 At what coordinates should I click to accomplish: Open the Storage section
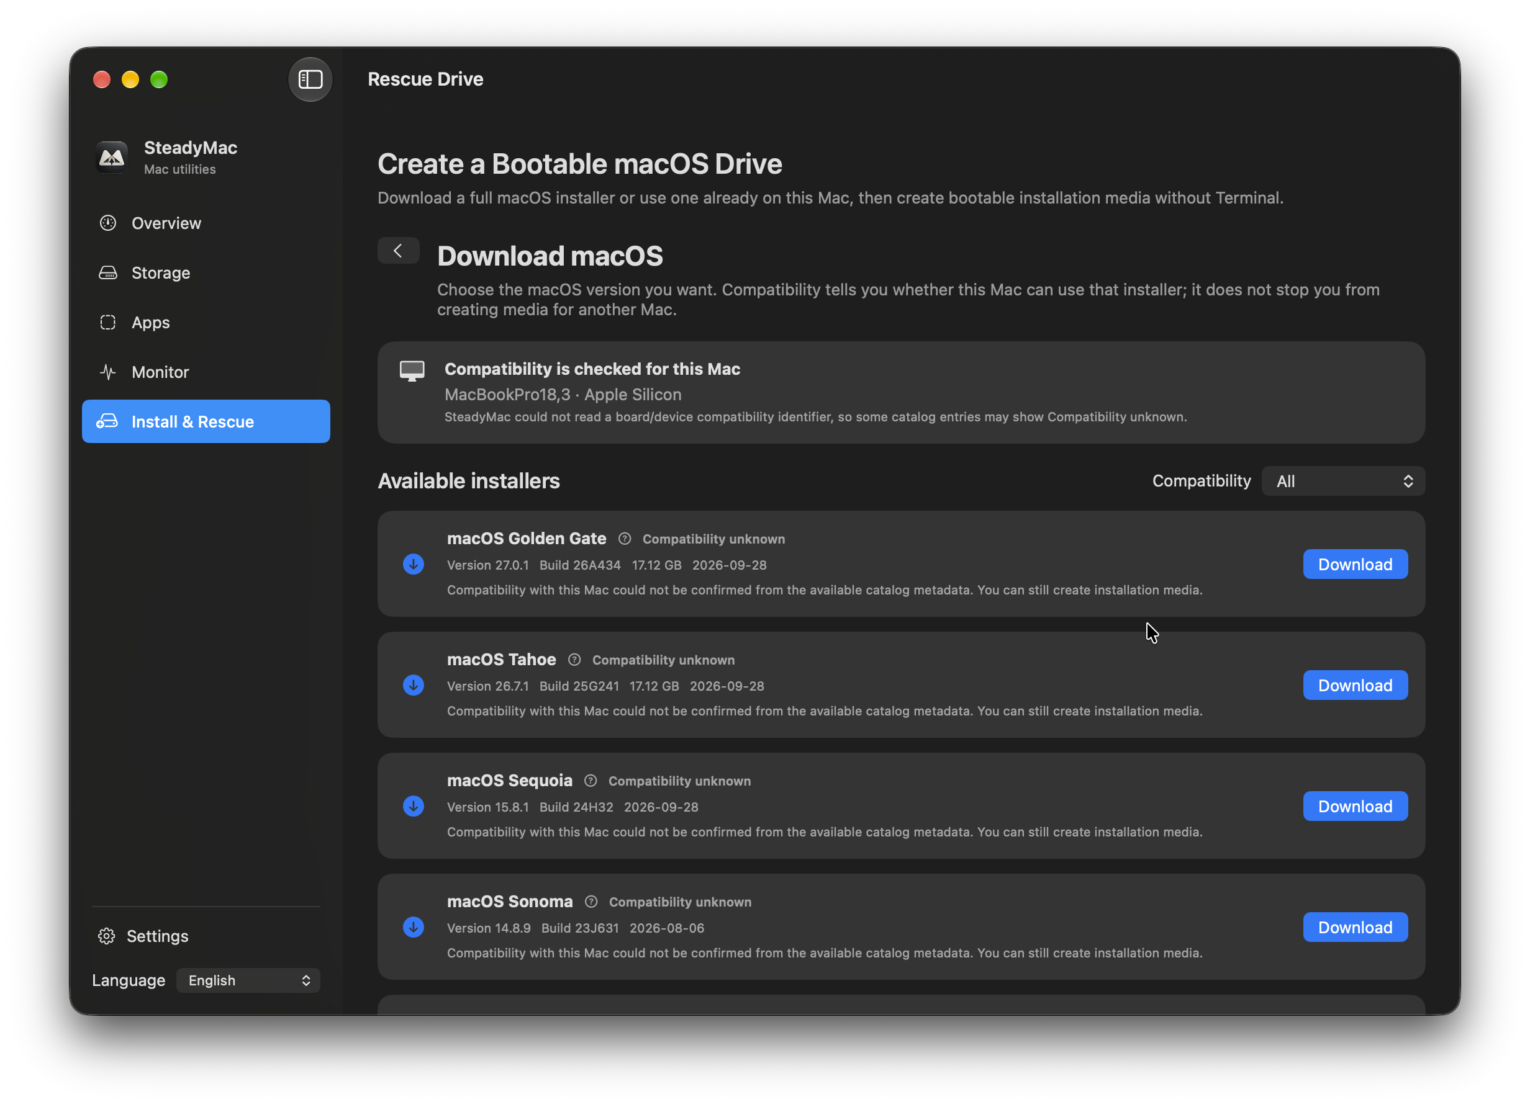(x=206, y=273)
